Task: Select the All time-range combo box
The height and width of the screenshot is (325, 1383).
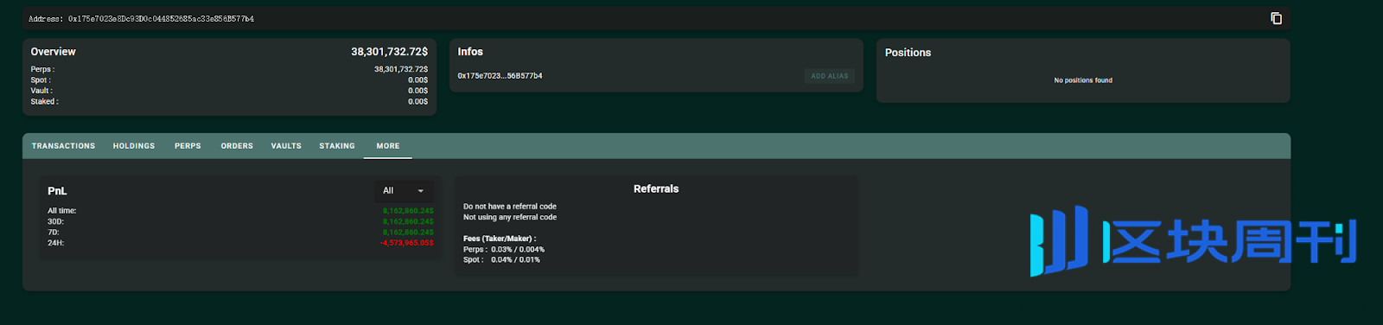Action: tap(405, 191)
